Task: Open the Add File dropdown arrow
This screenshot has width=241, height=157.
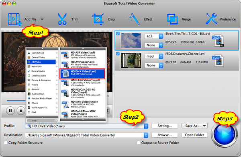Action: [x=42, y=19]
